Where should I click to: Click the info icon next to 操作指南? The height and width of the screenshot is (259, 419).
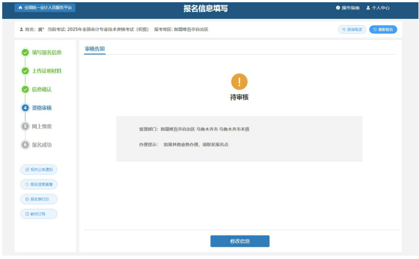pyautogui.click(x=338, y=8)
